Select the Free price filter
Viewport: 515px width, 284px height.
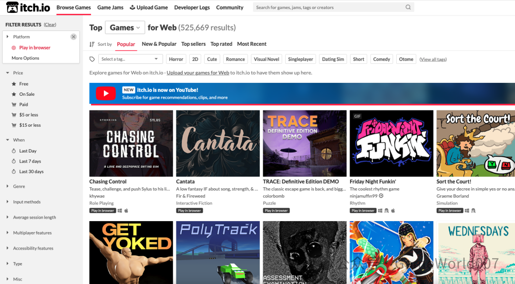click(24, 84)
